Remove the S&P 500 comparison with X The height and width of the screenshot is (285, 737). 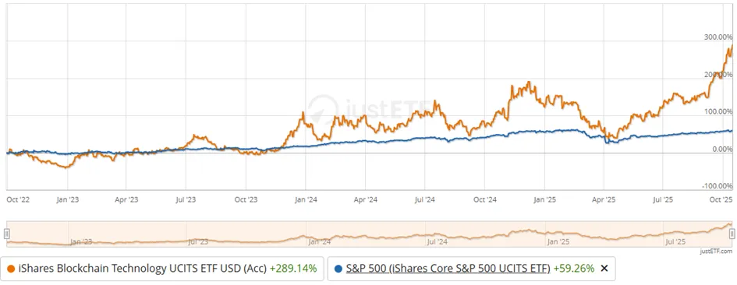(604, 269)
